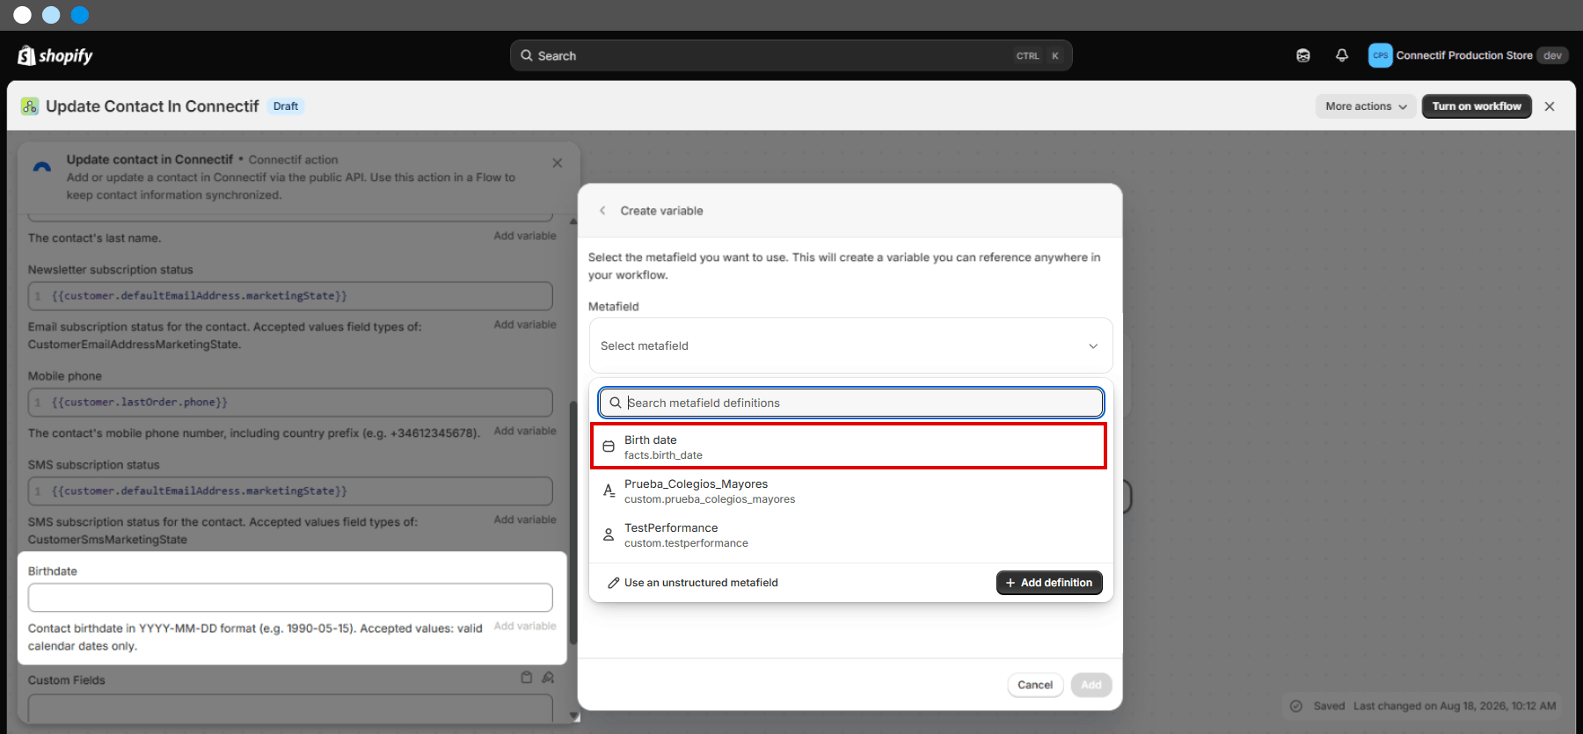Screen dimensions: 1583x734
Task: Go back from Create variable
Action: tap(602, 211)
